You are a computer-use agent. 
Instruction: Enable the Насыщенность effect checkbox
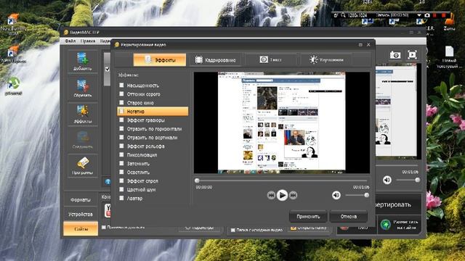[x=121, y=86]
